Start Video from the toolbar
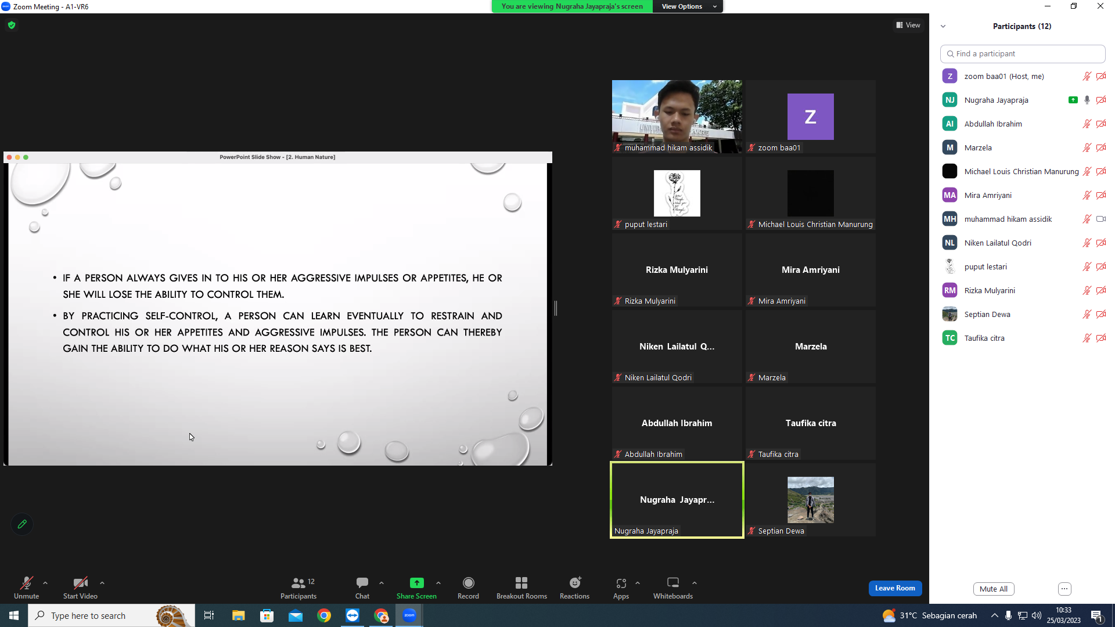Image resolution: width=1115 pixels, height=627 pixels. pyautogui.click(x=80, y=588)
